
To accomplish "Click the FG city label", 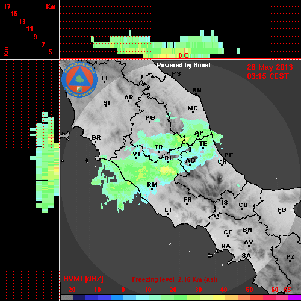I will click(x=282, y=211).
